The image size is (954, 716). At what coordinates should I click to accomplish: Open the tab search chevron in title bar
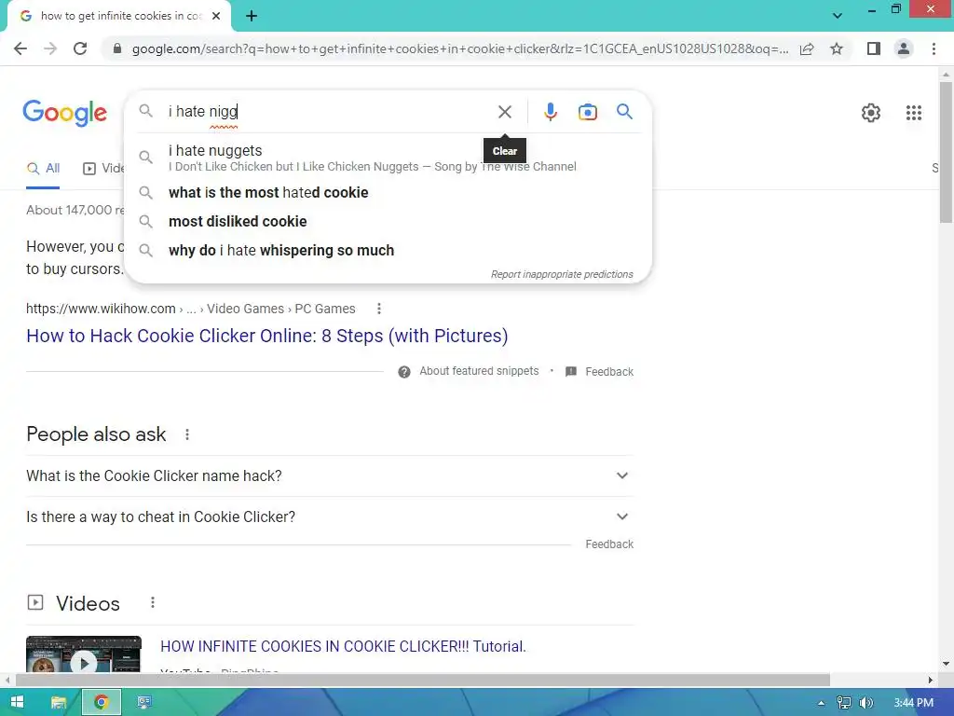(838, 16)
